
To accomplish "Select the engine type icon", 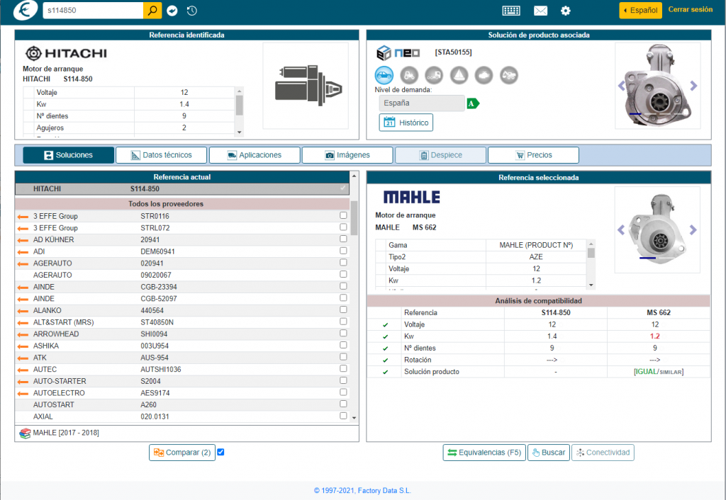I will pos(484,75).
